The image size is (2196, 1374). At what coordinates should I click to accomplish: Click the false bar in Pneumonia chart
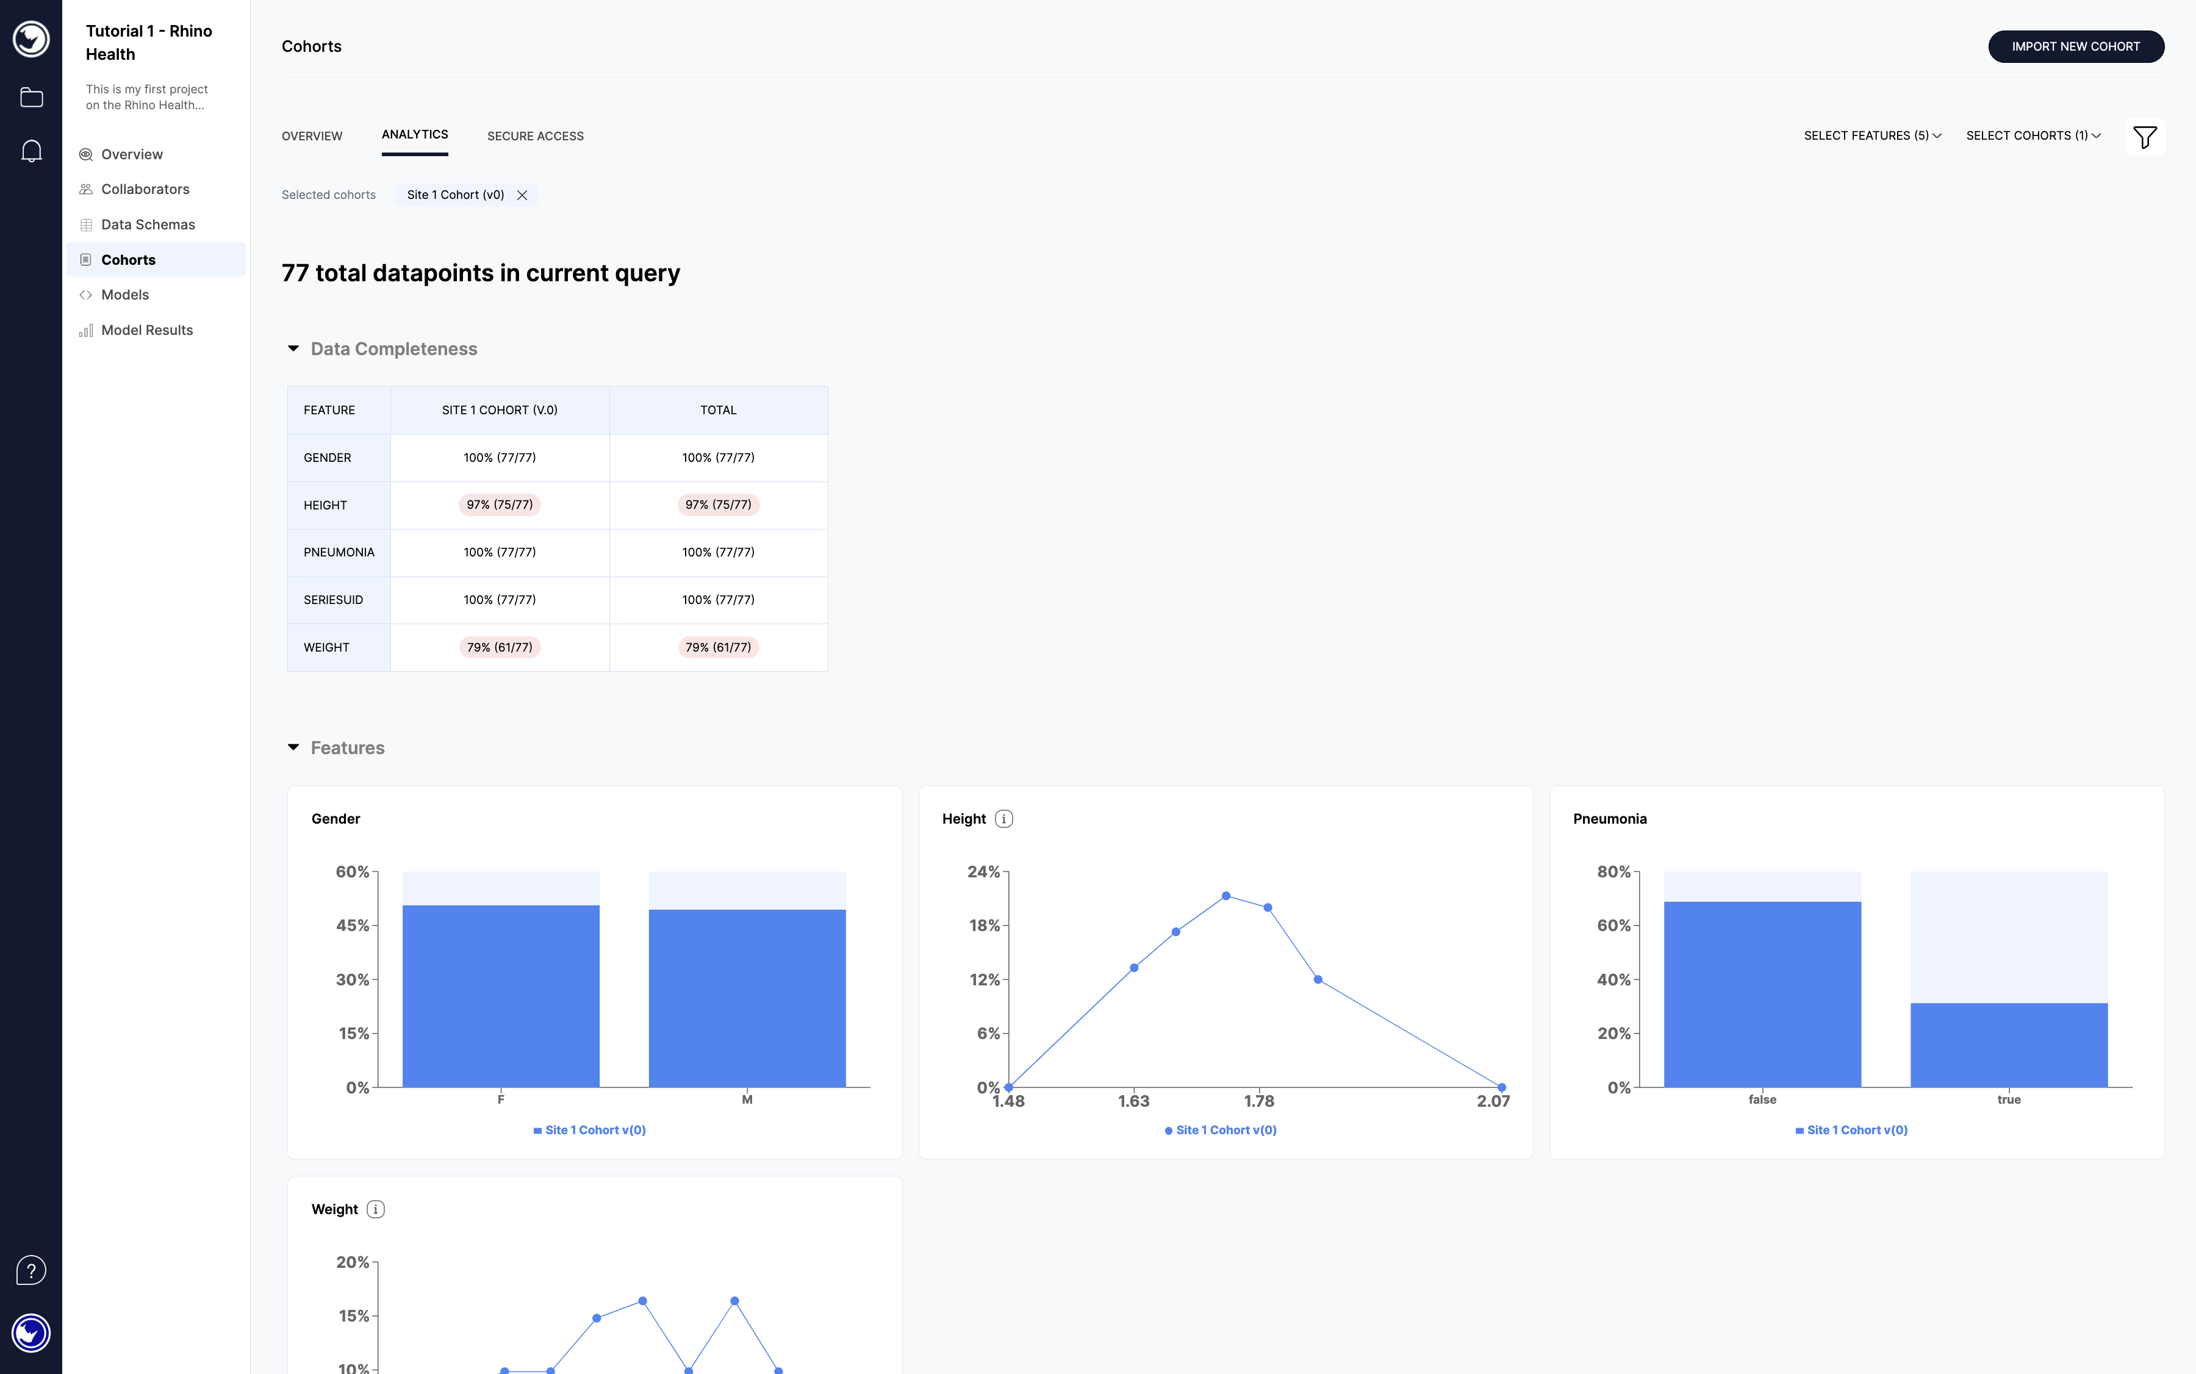(x=1762, y=994)
